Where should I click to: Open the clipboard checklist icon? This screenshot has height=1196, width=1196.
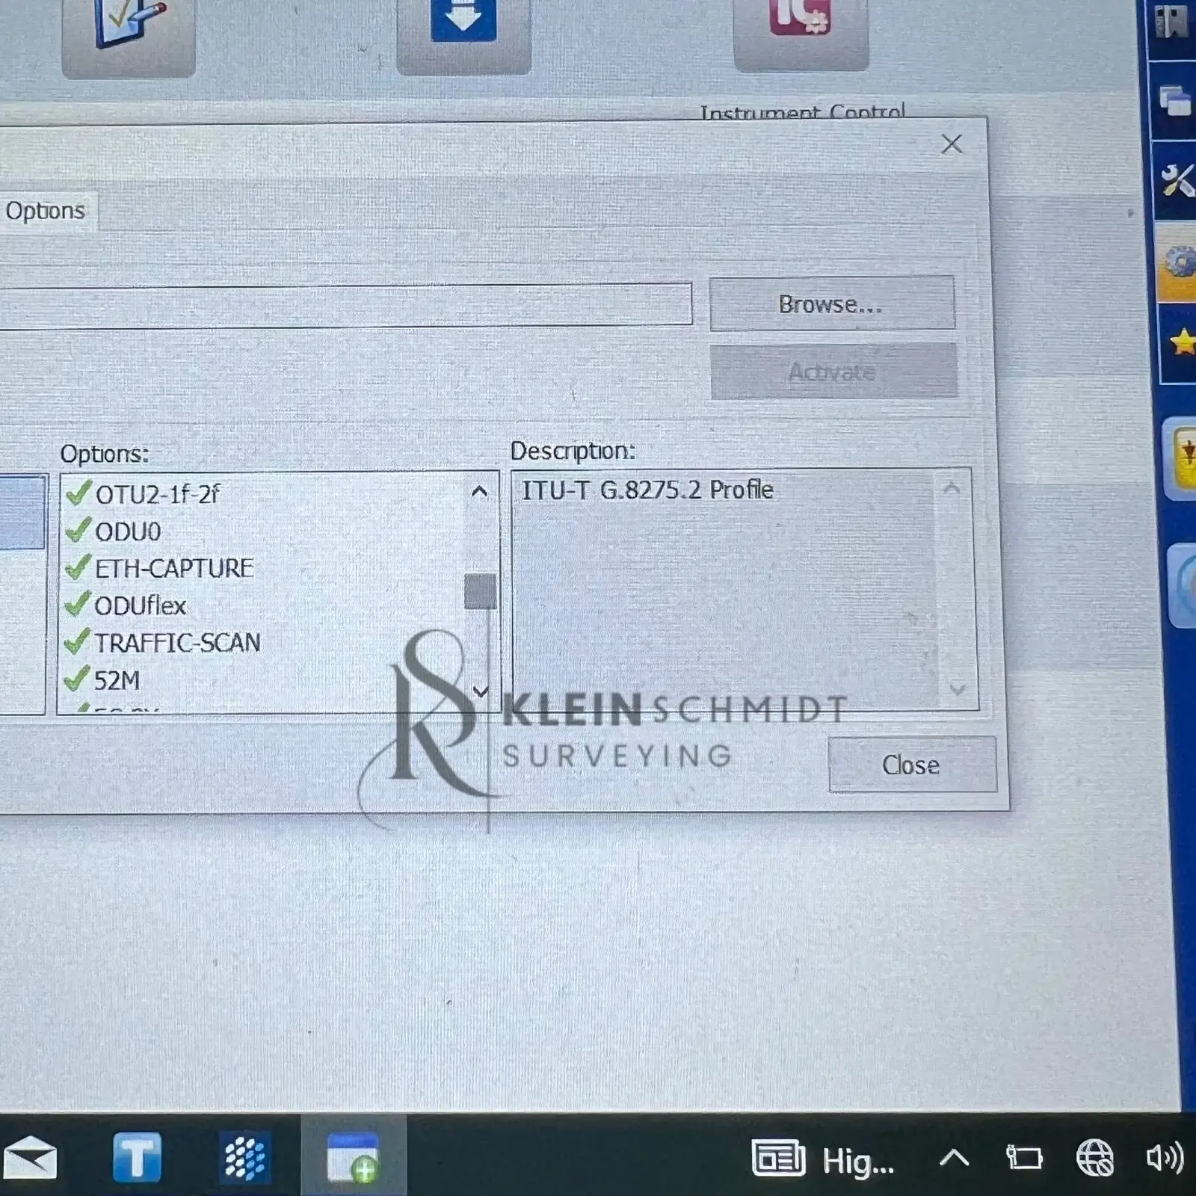pos(129,30)
